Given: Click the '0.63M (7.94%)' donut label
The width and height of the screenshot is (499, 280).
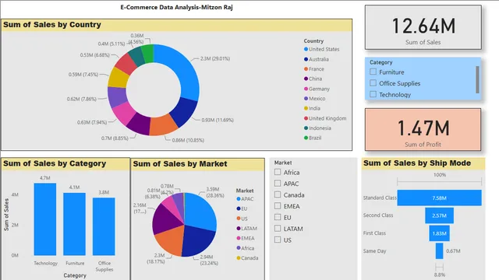Looking at the screenshot, I should tap(92, 122).
